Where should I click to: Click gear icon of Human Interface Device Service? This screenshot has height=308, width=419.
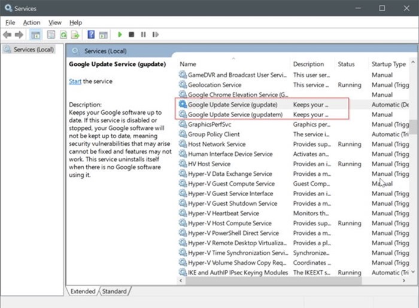(x=183, y=154)
